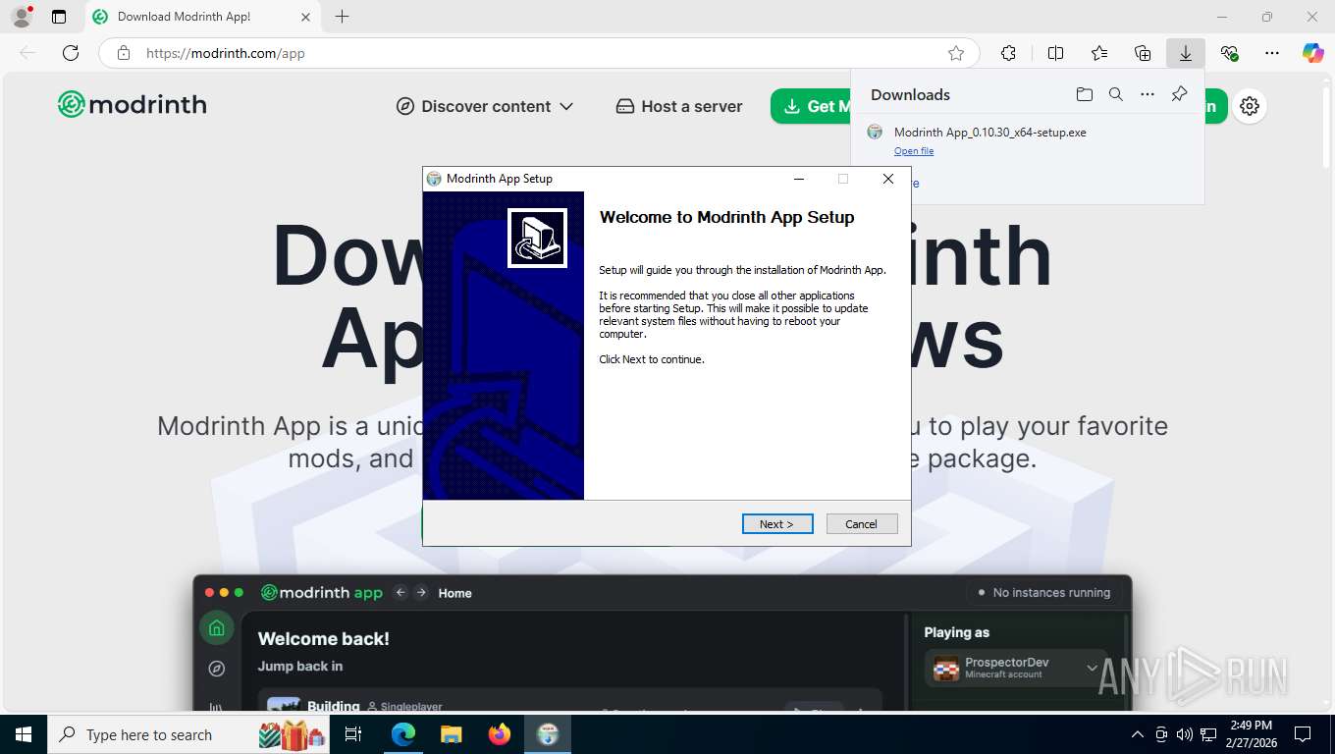Click the compass discover icon in preview

tap(217, 669)
